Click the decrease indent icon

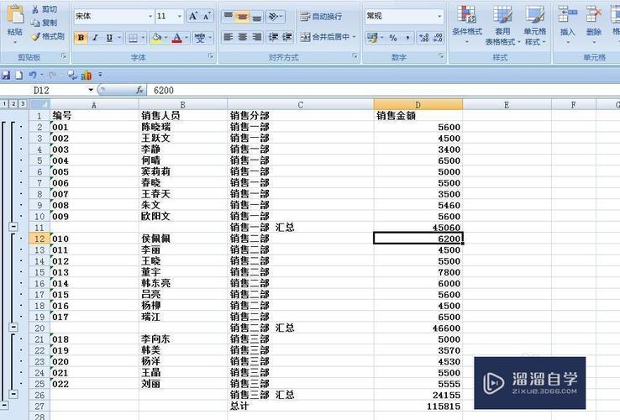(273, 37)
